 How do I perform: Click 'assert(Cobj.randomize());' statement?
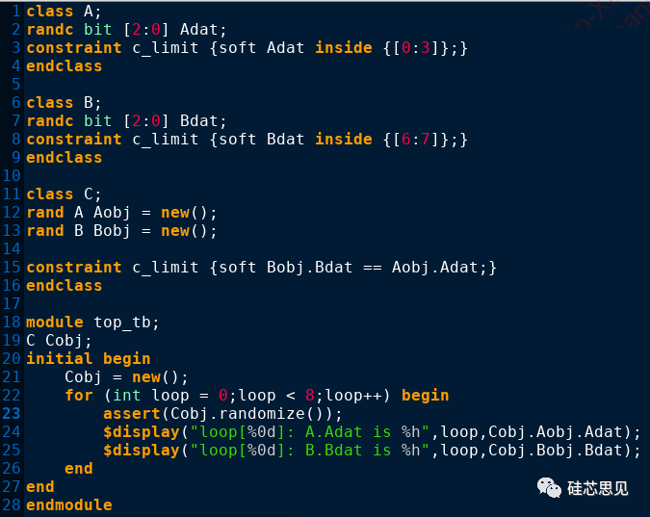(x=223, y=414)
